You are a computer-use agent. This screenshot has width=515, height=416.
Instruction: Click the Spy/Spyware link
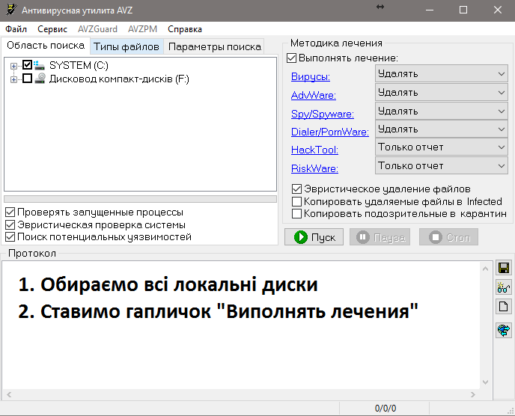[322, 114]
